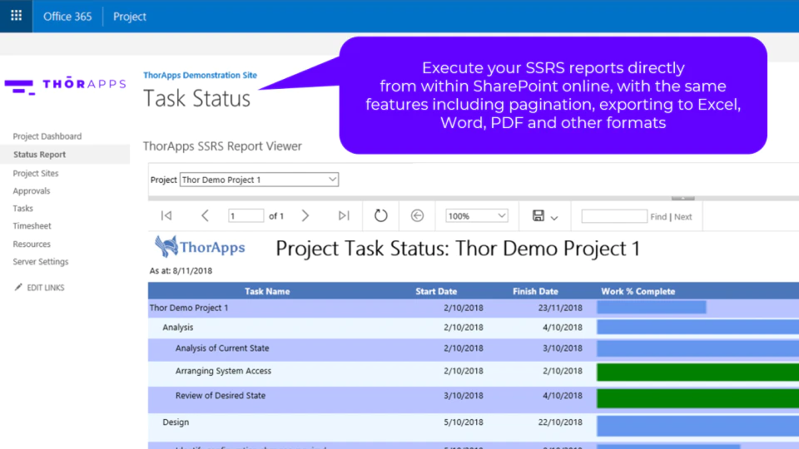Click the Find link in toolbar
The height and width of the screenshot is (449, 799).
tap(658, 216)
